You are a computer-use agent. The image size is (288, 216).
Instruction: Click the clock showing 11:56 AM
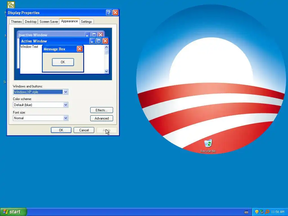278,212
